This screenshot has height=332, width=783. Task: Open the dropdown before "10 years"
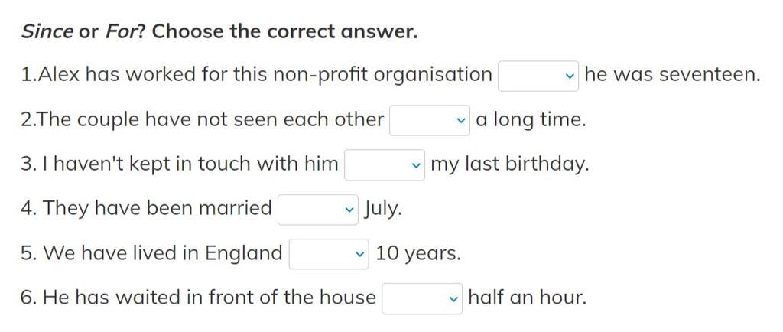click(329, 253)
